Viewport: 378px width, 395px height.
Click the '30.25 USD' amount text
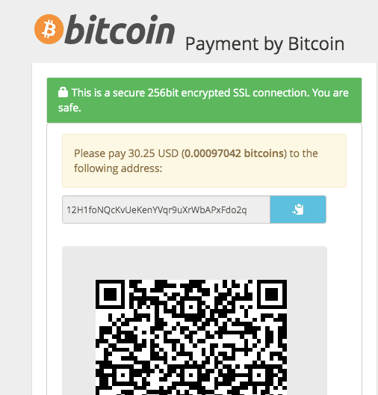click(x=153, y=153)
